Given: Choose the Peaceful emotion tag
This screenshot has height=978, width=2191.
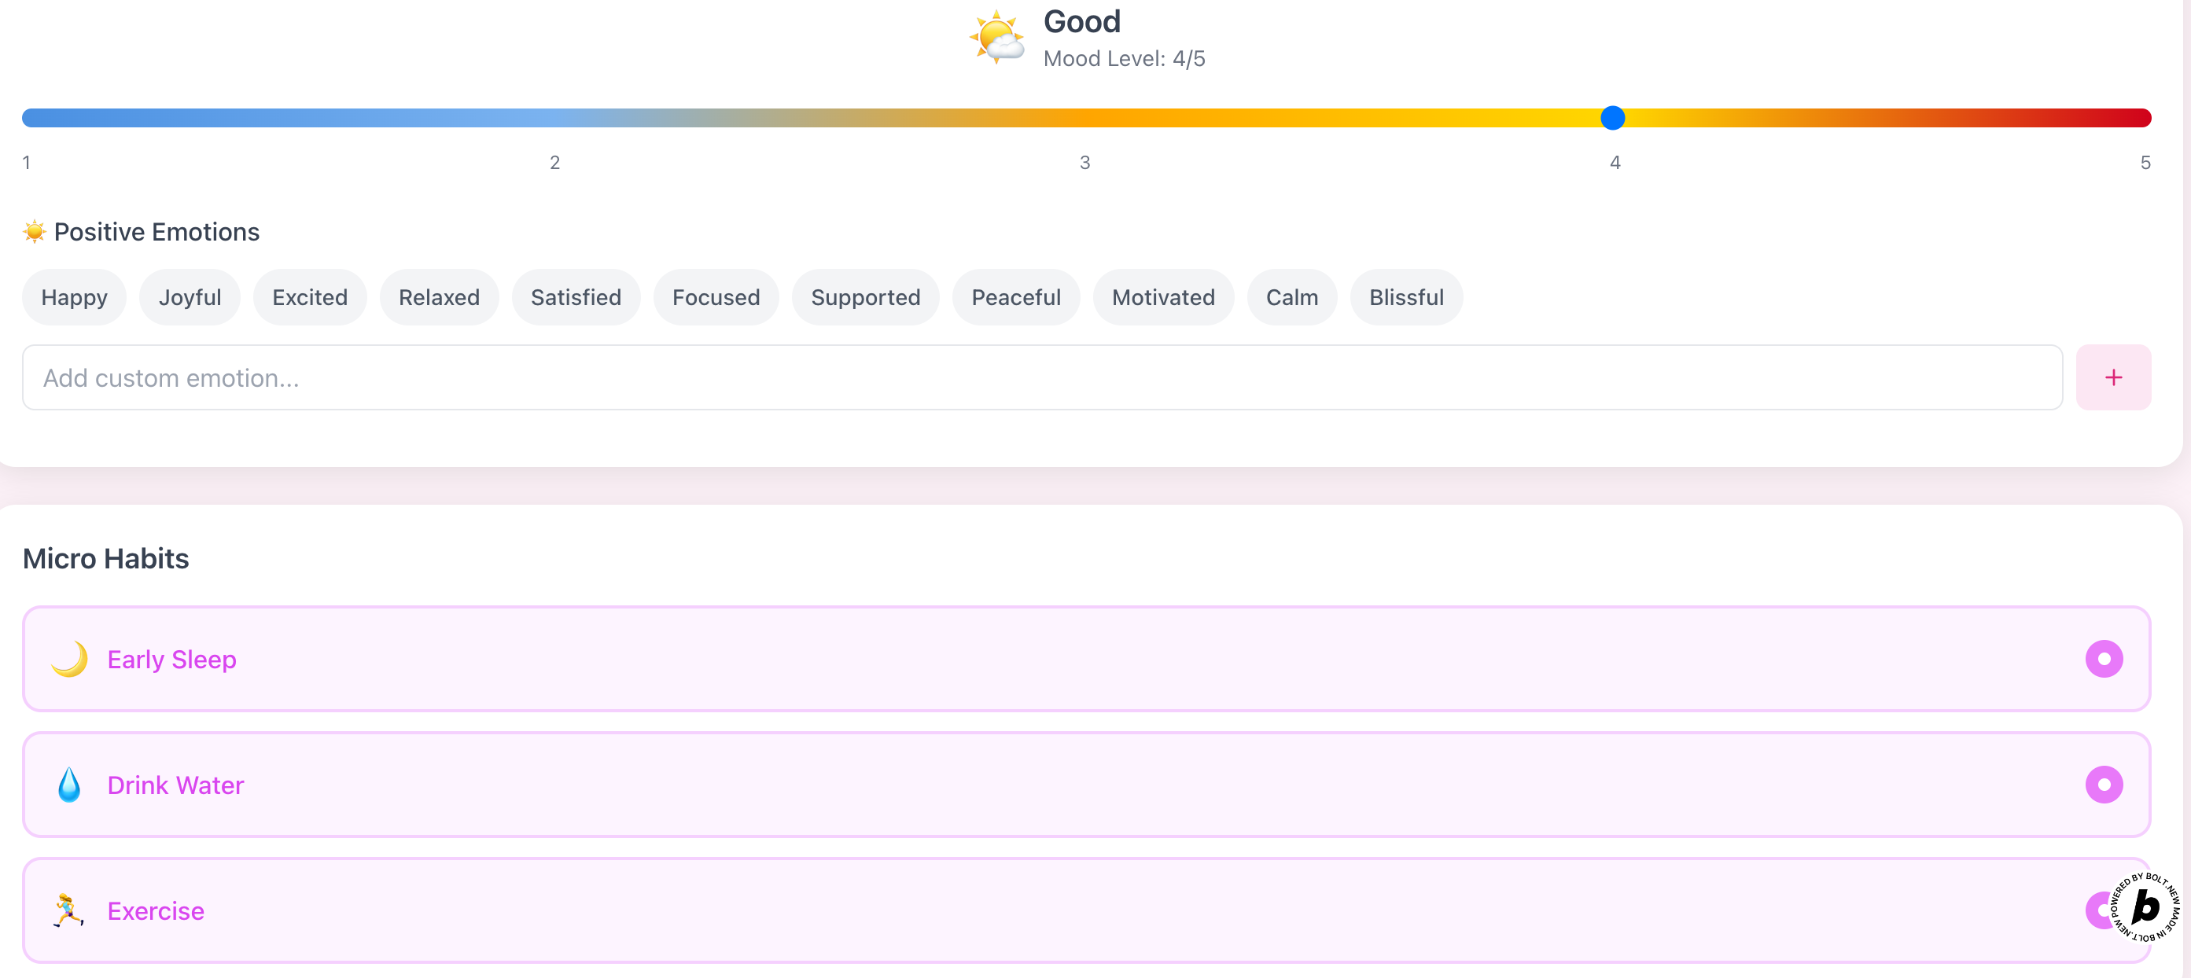Looking at the screenshot, I should coord(1015,297).
